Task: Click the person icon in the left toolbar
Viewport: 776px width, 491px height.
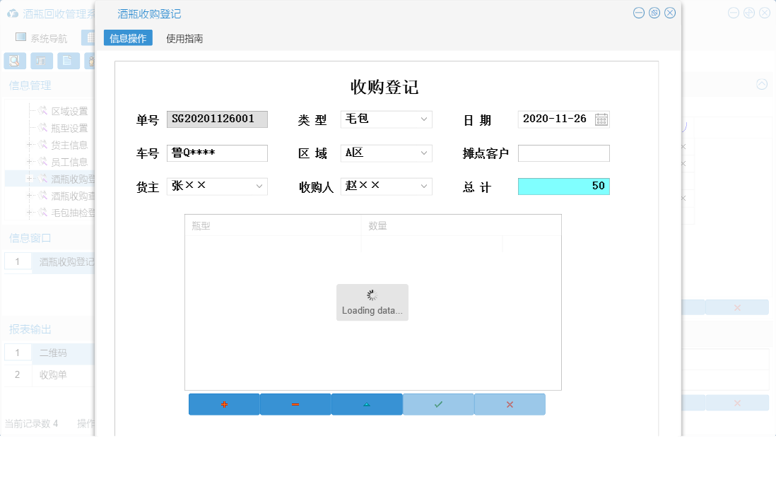Action: coord(93,61)
